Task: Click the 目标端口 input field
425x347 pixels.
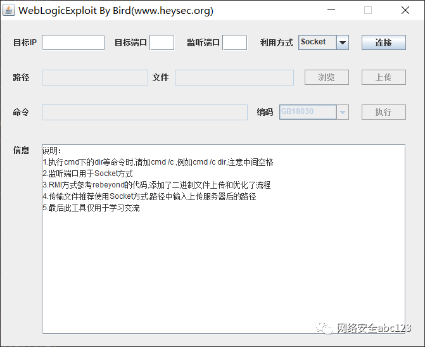Action: pos(162,42)
